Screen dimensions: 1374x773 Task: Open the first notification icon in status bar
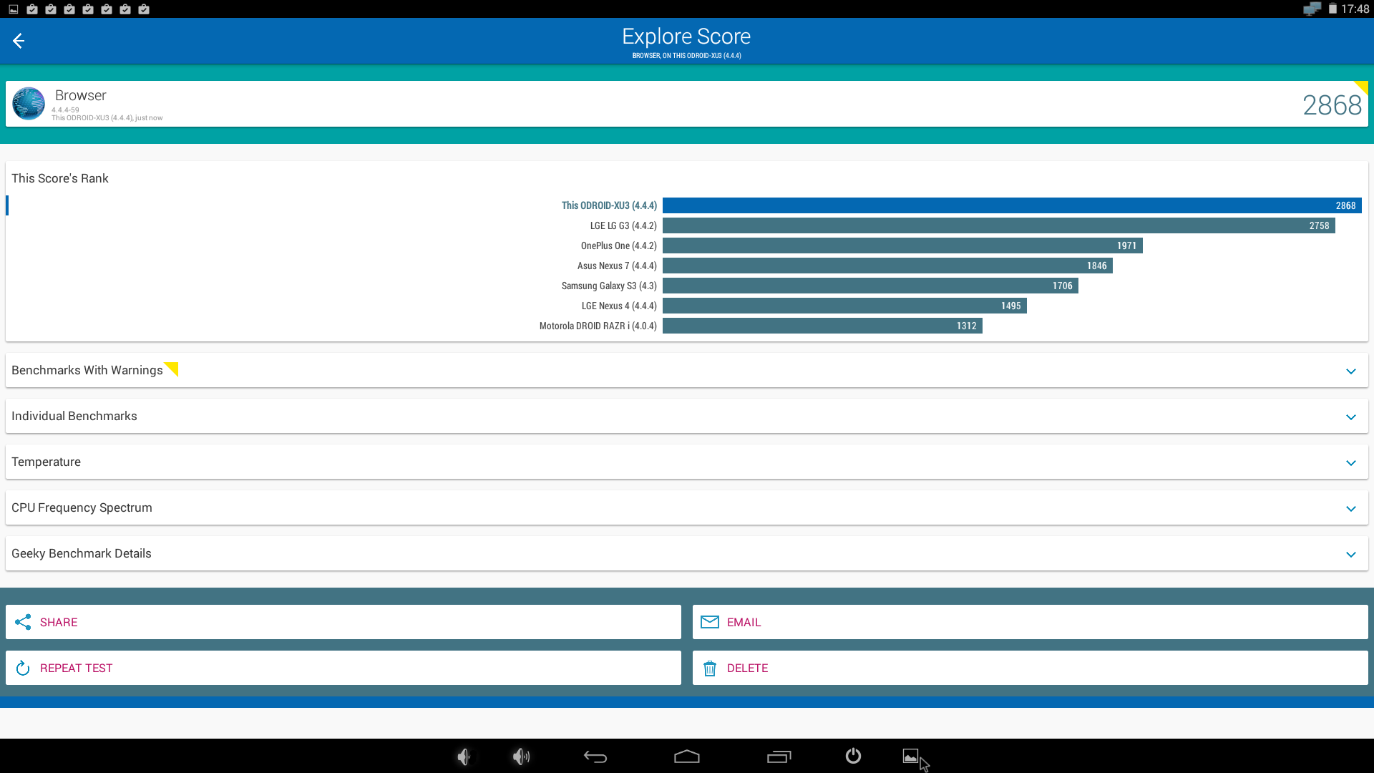click(14, 9)
